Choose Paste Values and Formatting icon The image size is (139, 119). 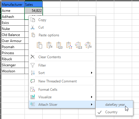pos(78,45)
